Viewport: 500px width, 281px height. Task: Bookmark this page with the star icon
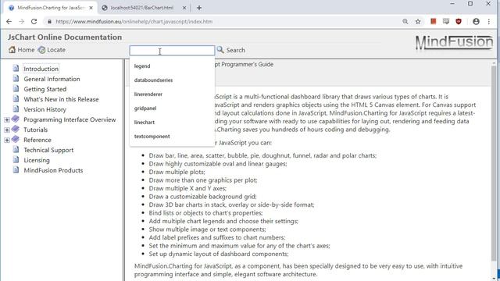coord(418,21)
